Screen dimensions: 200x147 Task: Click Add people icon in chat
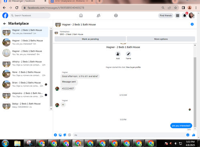click(118, 54)
